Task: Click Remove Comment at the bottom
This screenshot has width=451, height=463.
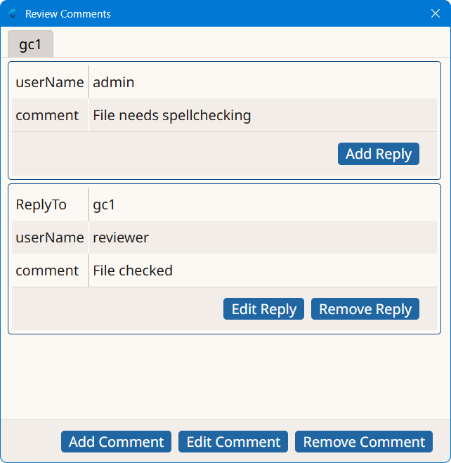Action: (x=364, y=442)
